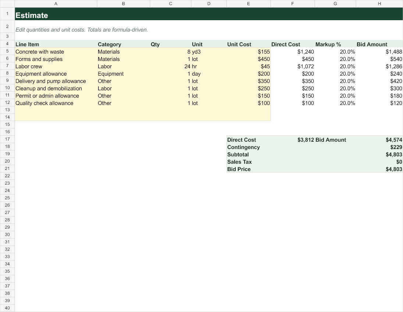Select Quality check allowance cell
Viewport: 403px width, 312px height.
coord(56,103)
